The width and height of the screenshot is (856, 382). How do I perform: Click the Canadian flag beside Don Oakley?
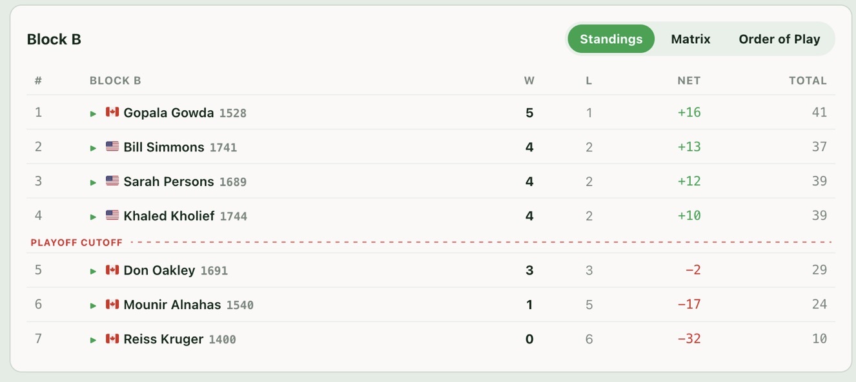(112, 270)
